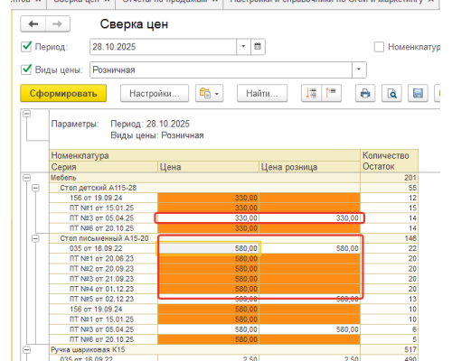Collapse the Мебель group
Screen dimensions: 452x361
[27, 178]
